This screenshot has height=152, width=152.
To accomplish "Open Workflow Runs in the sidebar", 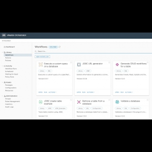I will click(11, 69).
